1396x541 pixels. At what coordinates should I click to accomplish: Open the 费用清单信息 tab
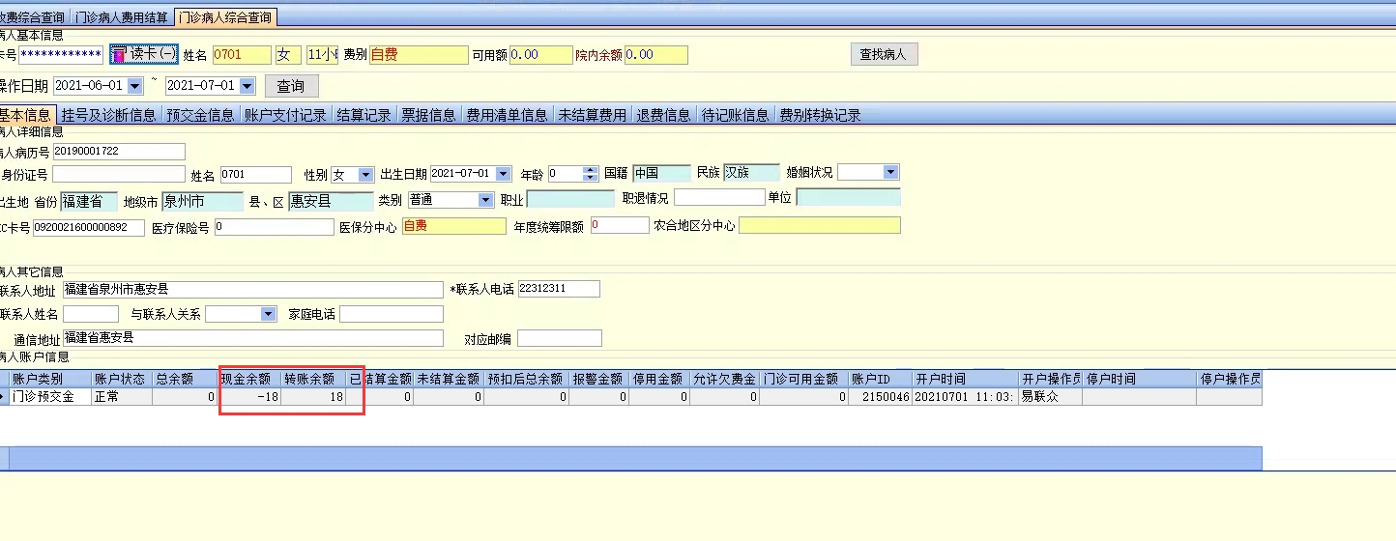pyautogui.click(x=507, y=115)
